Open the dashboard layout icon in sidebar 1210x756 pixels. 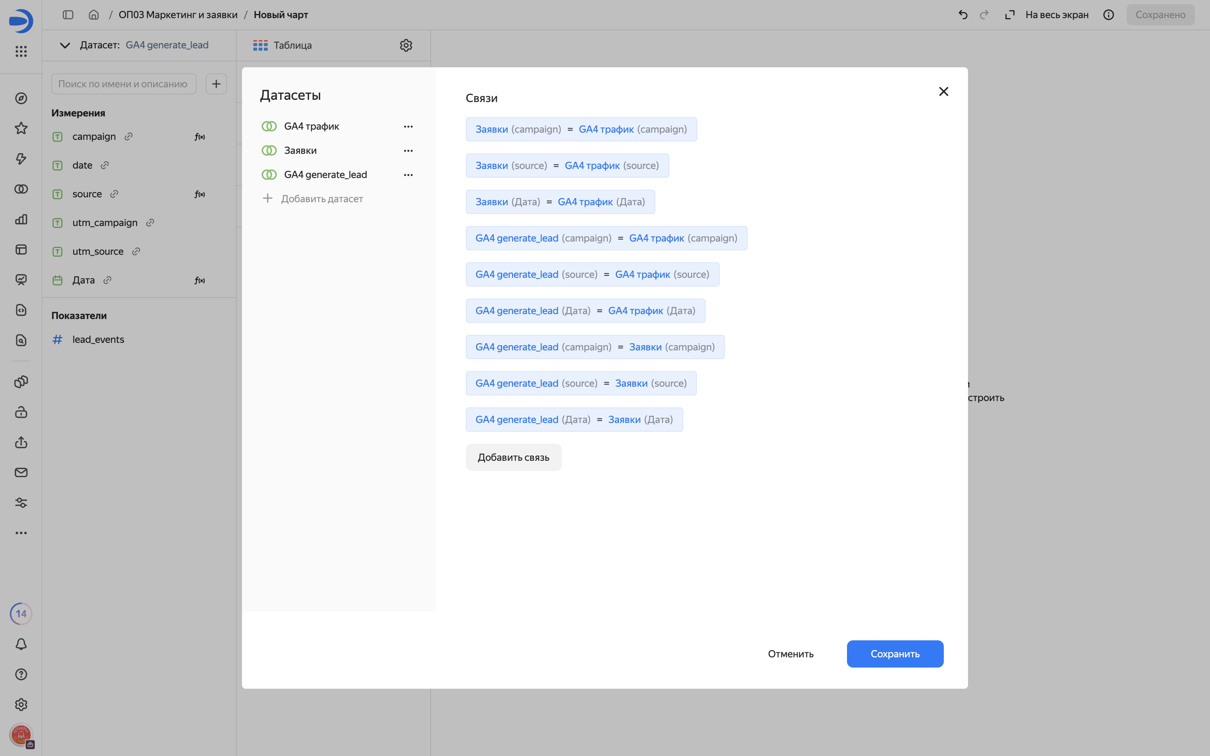(21, 249)
